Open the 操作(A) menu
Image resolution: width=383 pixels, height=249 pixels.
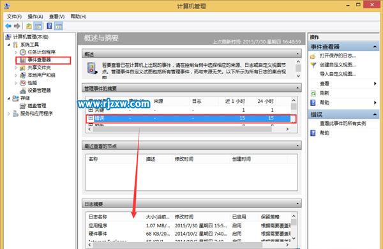click(x=35, y=17)
